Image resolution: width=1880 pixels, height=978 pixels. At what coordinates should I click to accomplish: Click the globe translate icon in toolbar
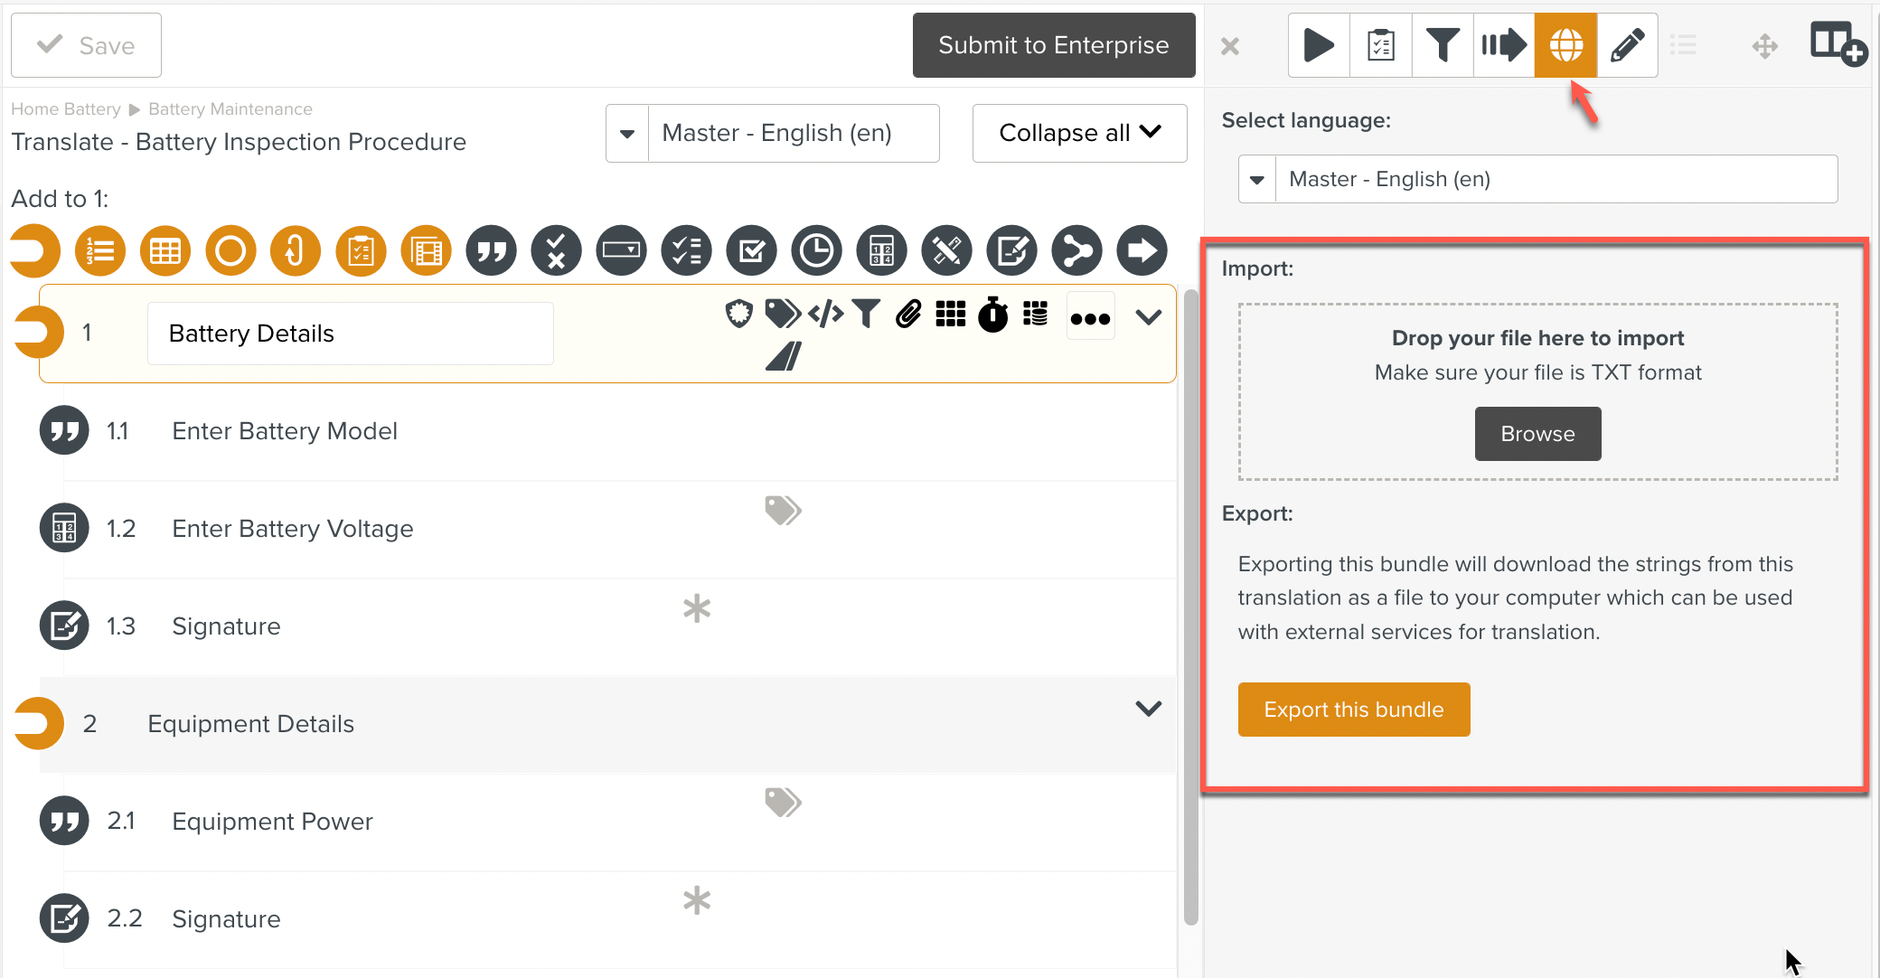[x=1565, y=45]
